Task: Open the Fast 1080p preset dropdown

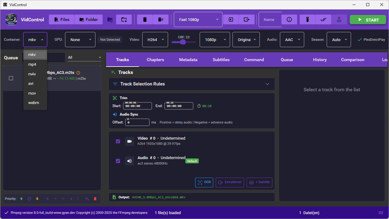Action: pyautogui.click(x=198, y=19)
